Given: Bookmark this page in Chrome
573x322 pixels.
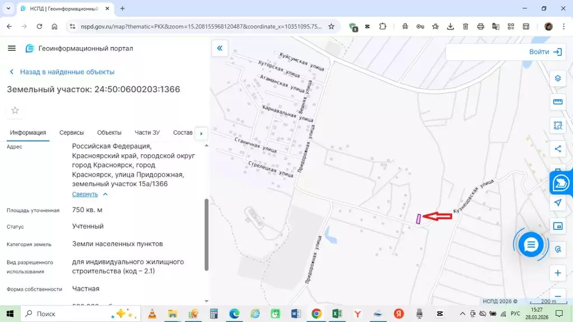Looking at the screenshot, I should pyautogui.click(x=331, y=26).
